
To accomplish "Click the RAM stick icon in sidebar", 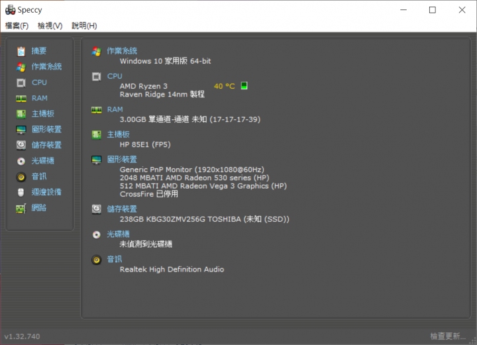I will 21,99.
